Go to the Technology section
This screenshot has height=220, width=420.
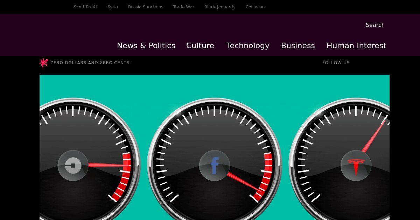tap(248, 46)
